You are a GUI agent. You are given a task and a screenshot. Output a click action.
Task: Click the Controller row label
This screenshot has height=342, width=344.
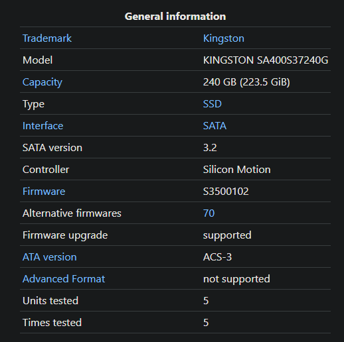[46, 170]
